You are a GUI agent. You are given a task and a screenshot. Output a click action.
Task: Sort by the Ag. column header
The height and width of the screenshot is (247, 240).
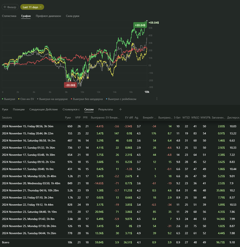(x=137, y=118)
